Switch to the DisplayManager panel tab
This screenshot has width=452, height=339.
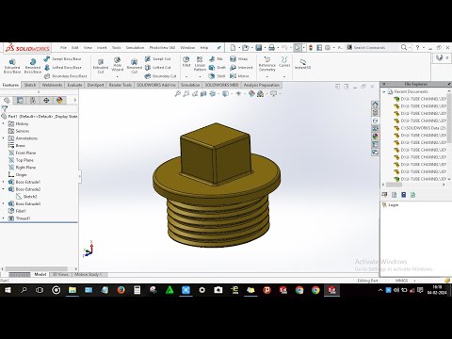(x=59, y=100)
